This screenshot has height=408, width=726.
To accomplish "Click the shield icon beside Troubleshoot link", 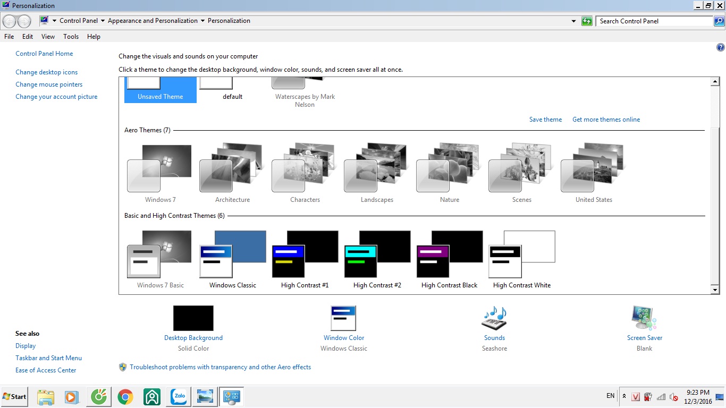I will (123, 367).
